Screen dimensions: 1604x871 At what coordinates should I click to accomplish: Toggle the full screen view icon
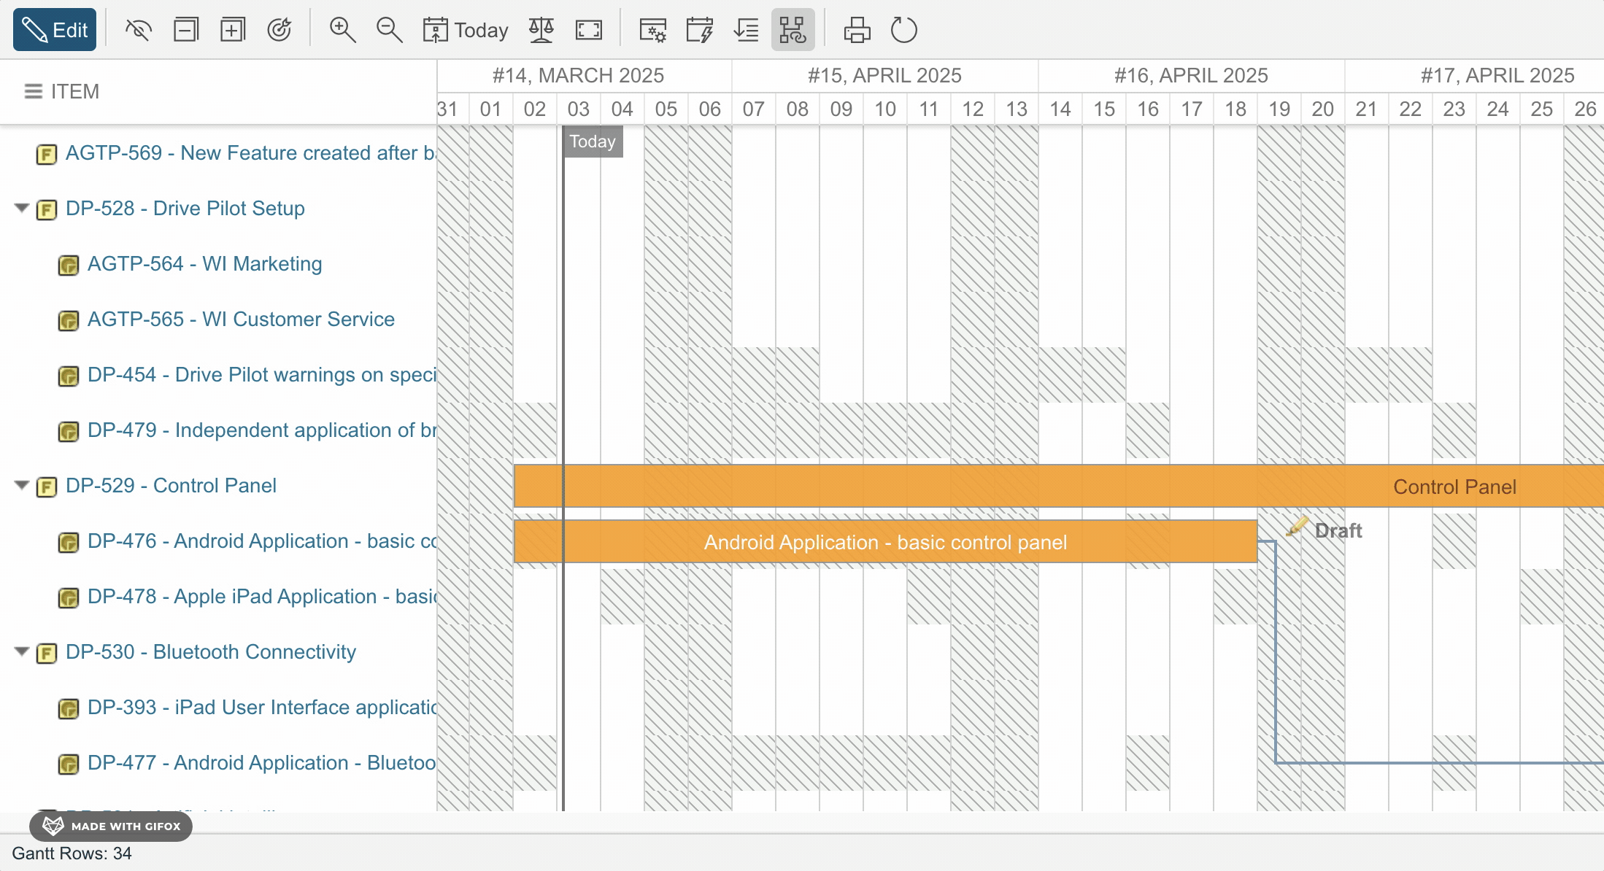589,30
